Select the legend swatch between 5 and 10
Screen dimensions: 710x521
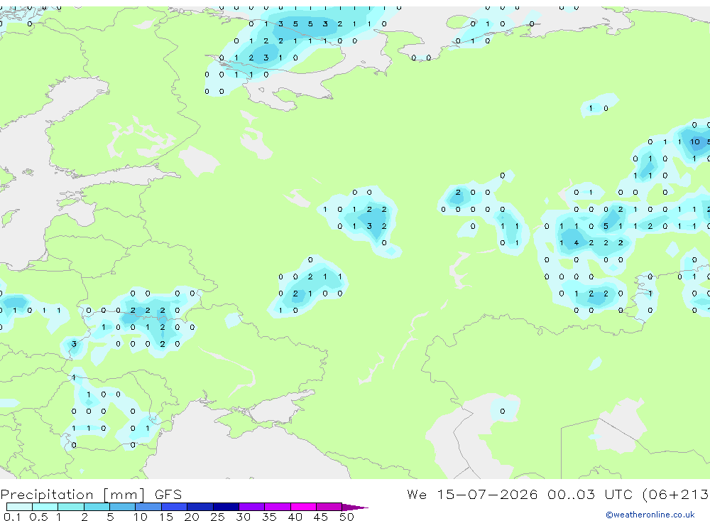[122, 507]
